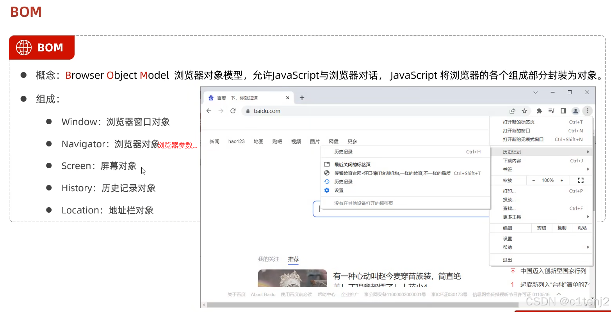Open the side panel icon
The height and width of the screenshot is (312, 611).
coord(563,111)
